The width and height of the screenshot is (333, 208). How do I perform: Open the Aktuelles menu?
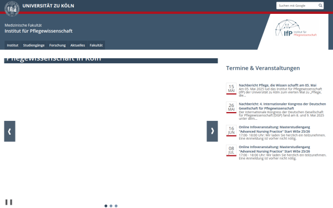78,45
